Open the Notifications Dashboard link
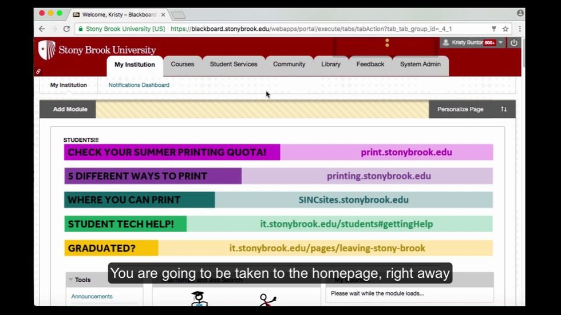 point(139,85)
